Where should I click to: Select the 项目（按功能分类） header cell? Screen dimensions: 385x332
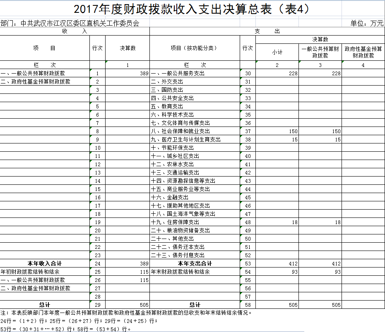pyautogui.click(x=194, y=48)
